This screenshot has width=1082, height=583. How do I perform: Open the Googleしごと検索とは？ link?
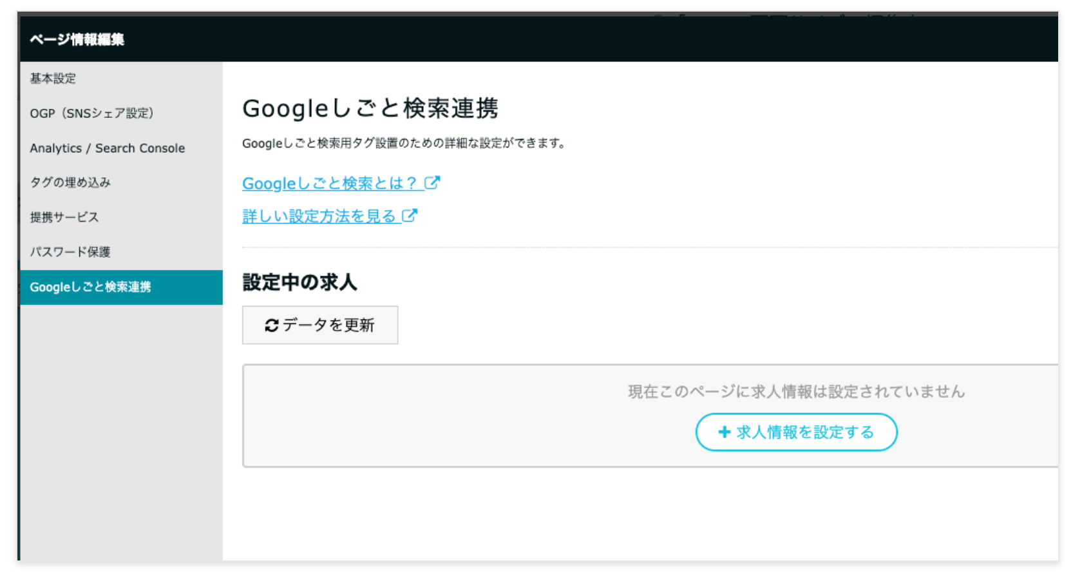[341, 184]
